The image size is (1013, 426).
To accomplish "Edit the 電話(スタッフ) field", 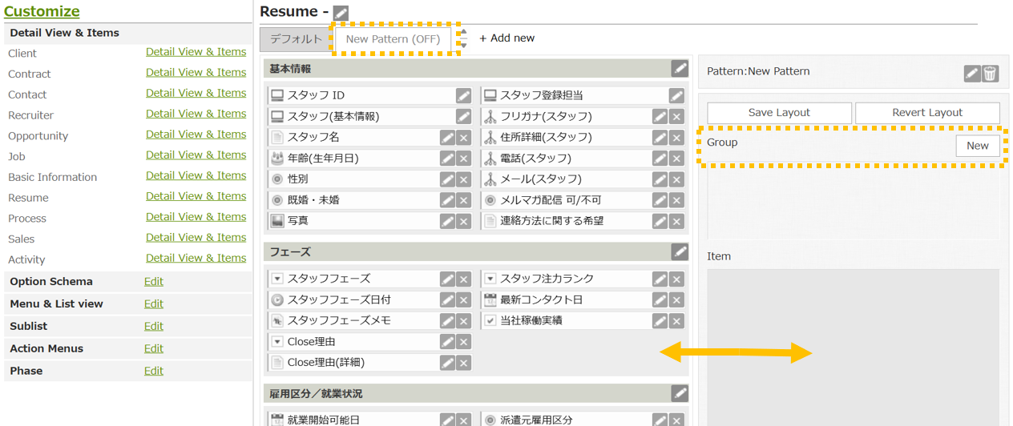I will (x=660, y=159).
